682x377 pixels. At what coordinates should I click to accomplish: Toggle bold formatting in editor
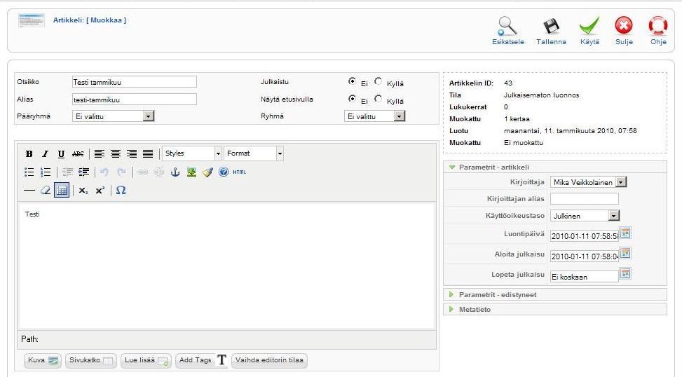click(x=29, y=153)
